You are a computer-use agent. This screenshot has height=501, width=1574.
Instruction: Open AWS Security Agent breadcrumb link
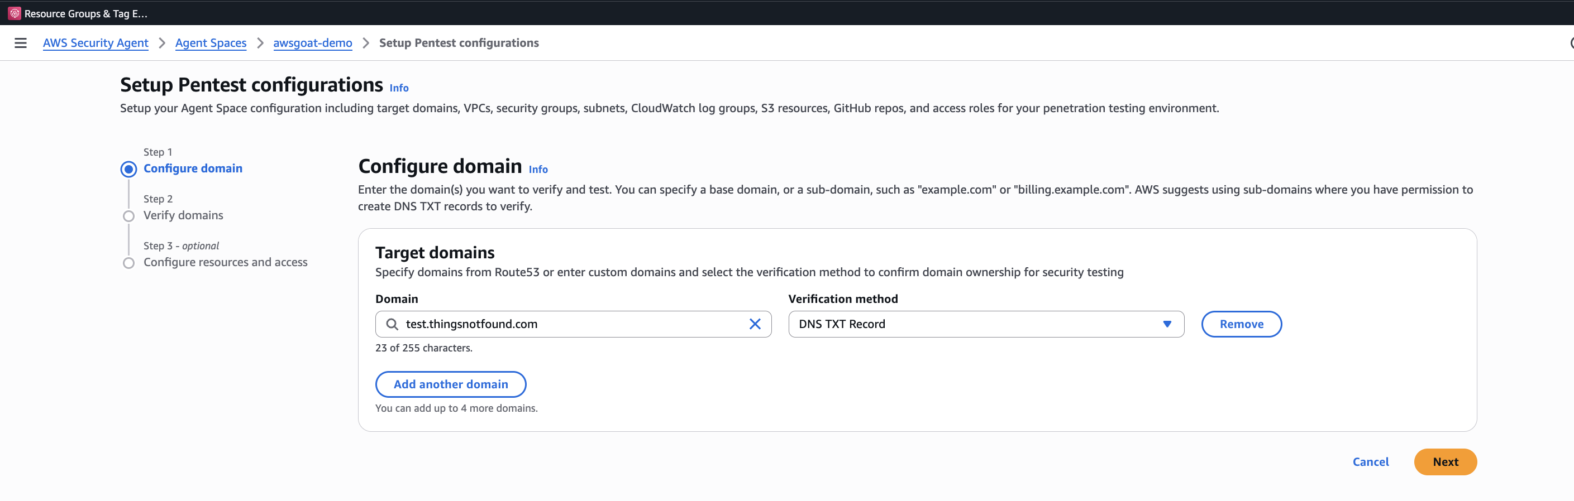point(96,43)
